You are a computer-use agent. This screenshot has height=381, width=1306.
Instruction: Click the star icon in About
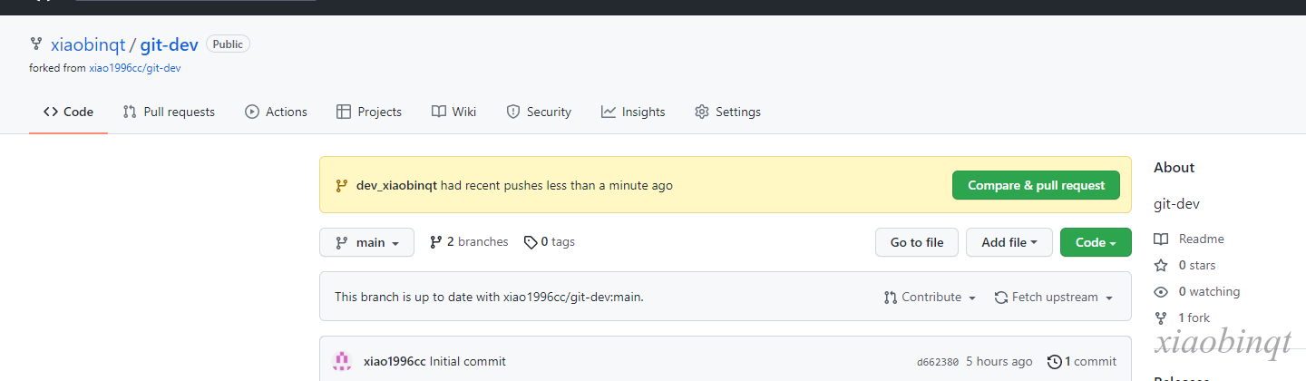point(1161,265)
